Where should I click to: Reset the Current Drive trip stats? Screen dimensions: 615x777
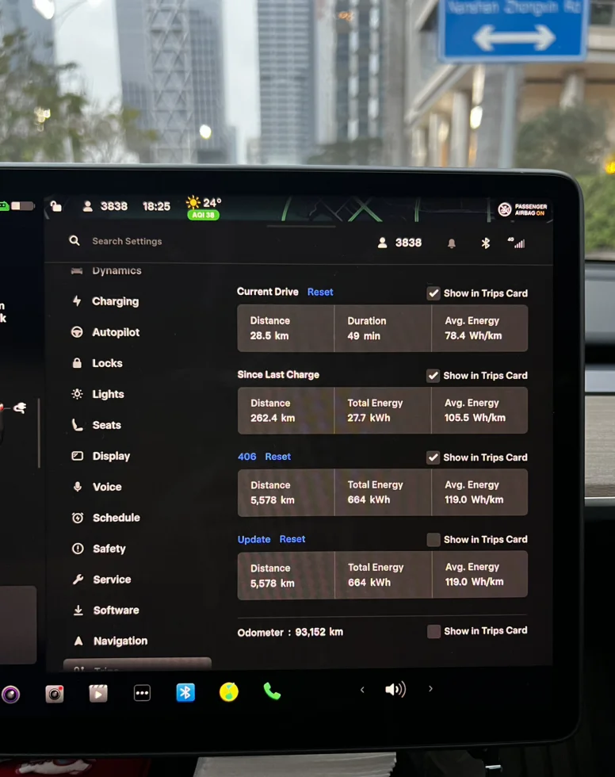pos(320,292)
